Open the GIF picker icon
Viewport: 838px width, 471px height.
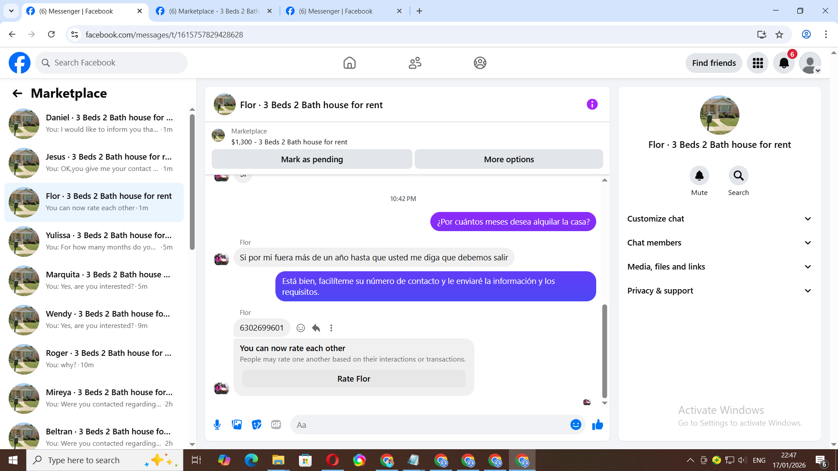click(x=276, y=425)
